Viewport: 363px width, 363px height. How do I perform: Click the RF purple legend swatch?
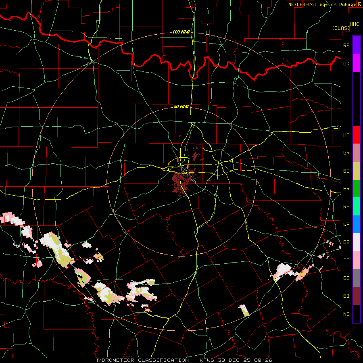pyautogui.click(x=356, y=45)
